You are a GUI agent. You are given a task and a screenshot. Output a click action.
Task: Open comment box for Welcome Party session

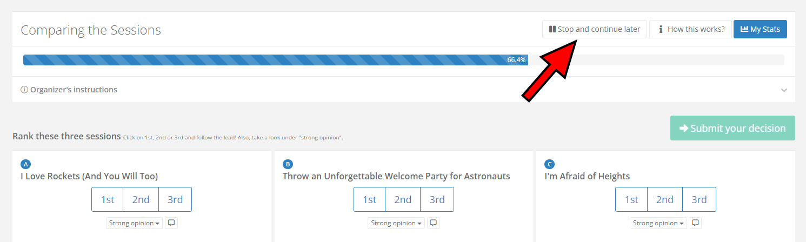coord(434,223)
